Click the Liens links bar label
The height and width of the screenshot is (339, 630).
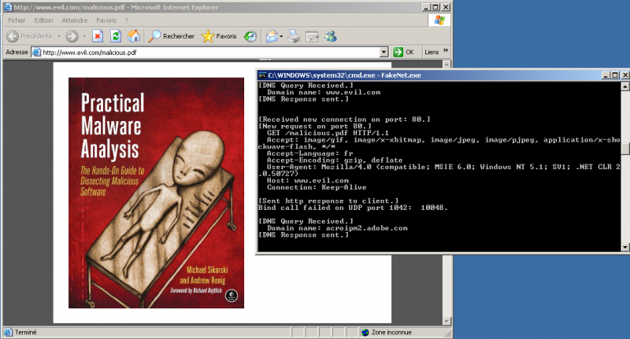click(432, 52)
